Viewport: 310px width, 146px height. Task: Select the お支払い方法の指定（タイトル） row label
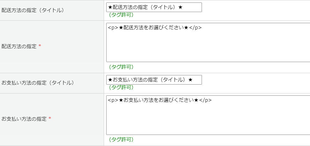point(38,83)
